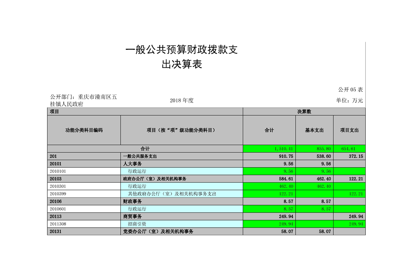Click 项目支出 value 249.94 in row 2011308
Viewport: 393px width, 278px height.
(356, 224)
